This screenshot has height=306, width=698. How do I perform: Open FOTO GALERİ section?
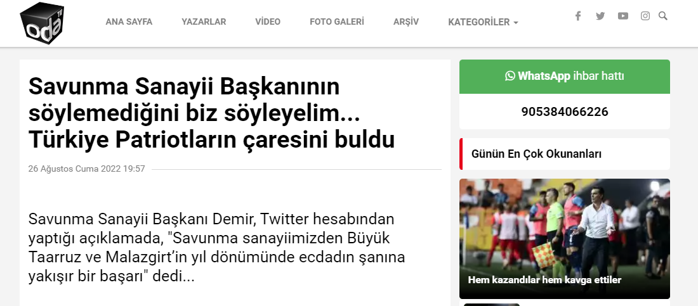click(336, 22)
